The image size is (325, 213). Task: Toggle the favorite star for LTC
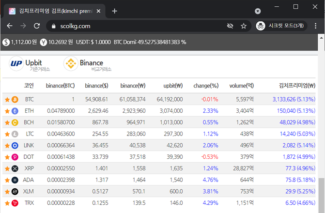[x=7, y=134]
